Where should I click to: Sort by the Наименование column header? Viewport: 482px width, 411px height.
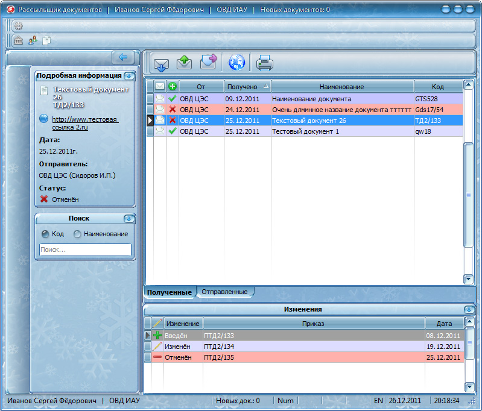coord(342,87)
